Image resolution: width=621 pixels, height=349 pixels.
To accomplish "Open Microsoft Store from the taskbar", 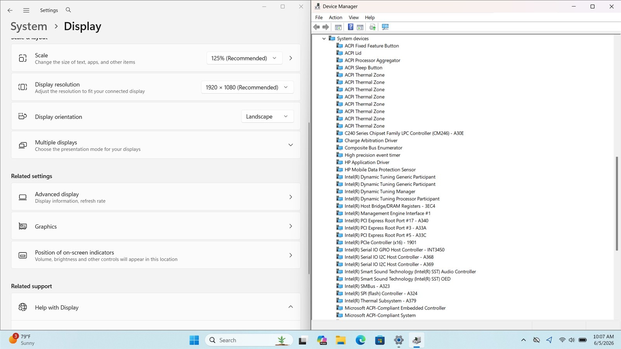I will tap(380, 340).
